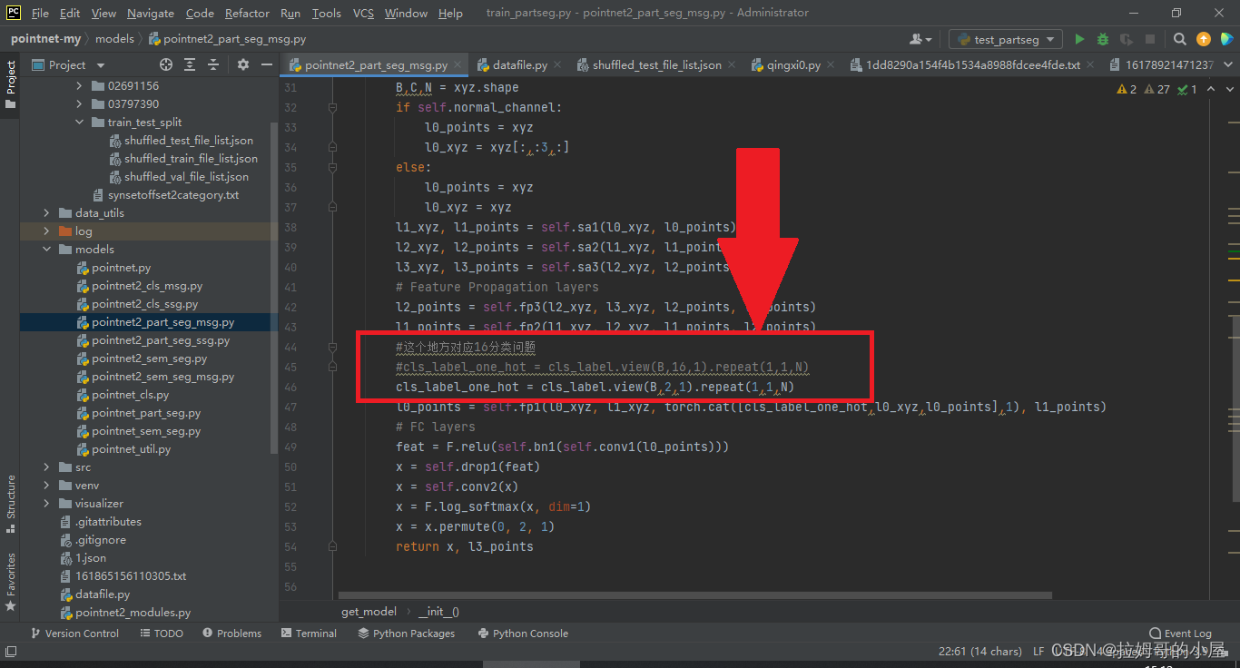Viewport: 1240px width, 668px height.
Task: Expand all in Project panel
Action: [190, 64]
